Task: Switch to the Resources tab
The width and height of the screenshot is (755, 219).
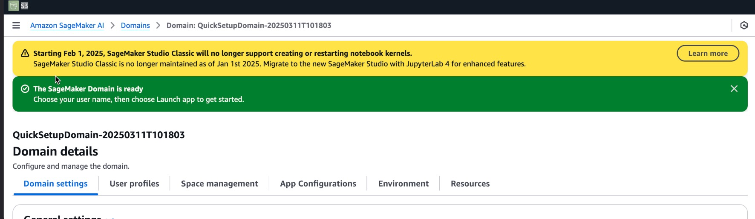Action: coord(470,184)
